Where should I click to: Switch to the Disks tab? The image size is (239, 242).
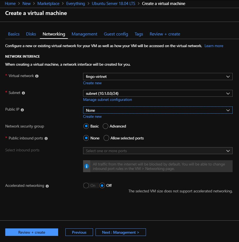coord(31,34)
